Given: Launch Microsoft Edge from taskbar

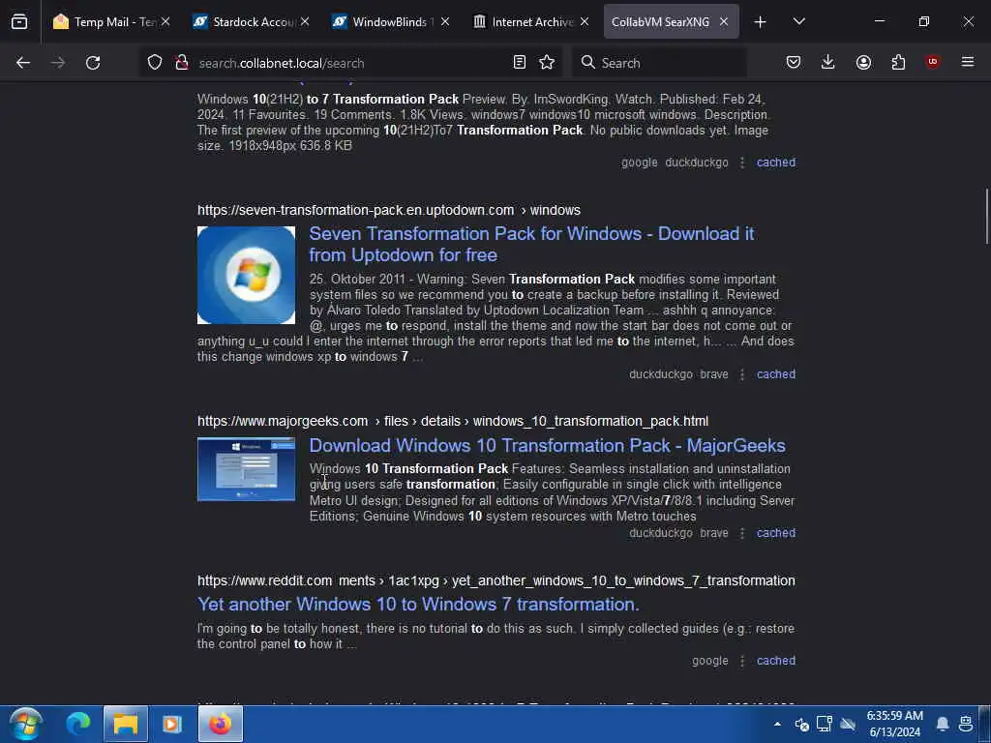Looking at the screenshot, I should pyautogui.click(x=78, y=724).
